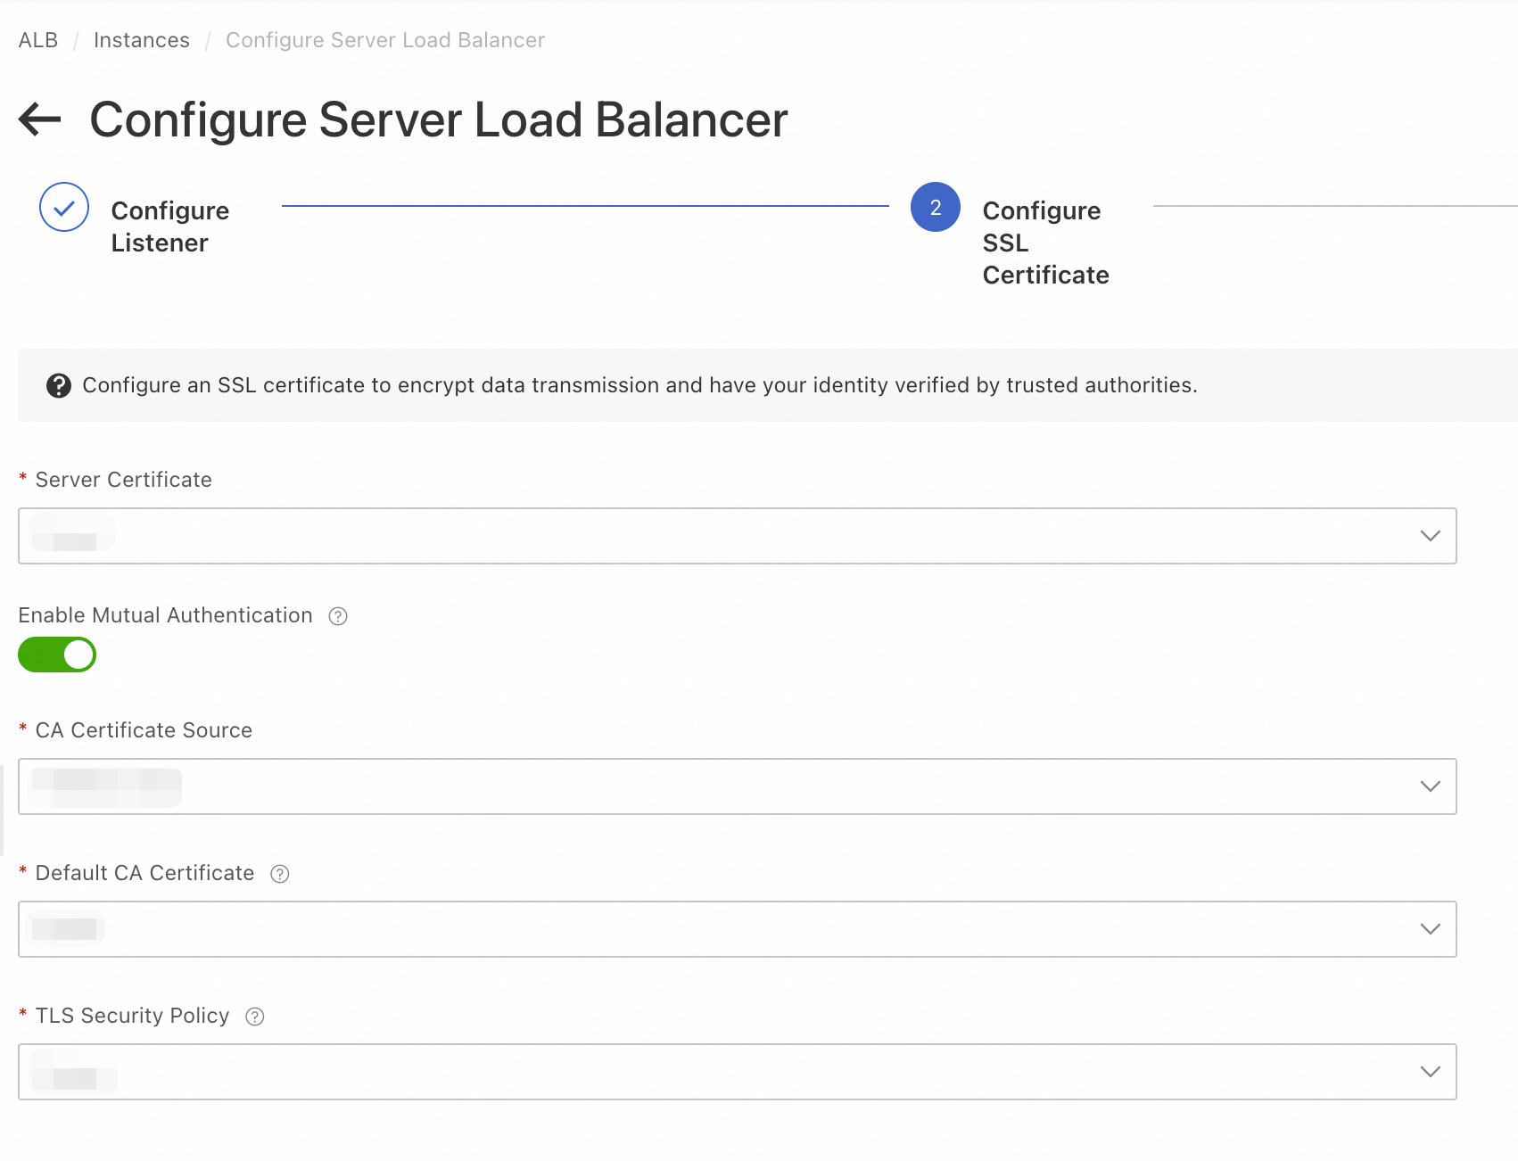The height and width of the screenshot is (1161, 1518).
Task: Expand the TLS Security Policy dropdown arrow
Action: point(1430,1072)
